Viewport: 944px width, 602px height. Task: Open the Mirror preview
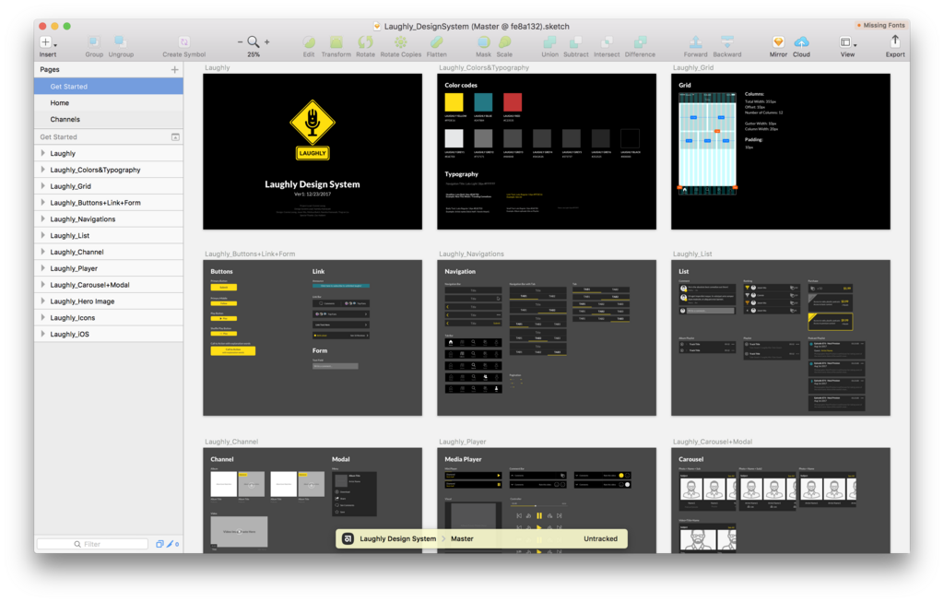click(778, 41)
